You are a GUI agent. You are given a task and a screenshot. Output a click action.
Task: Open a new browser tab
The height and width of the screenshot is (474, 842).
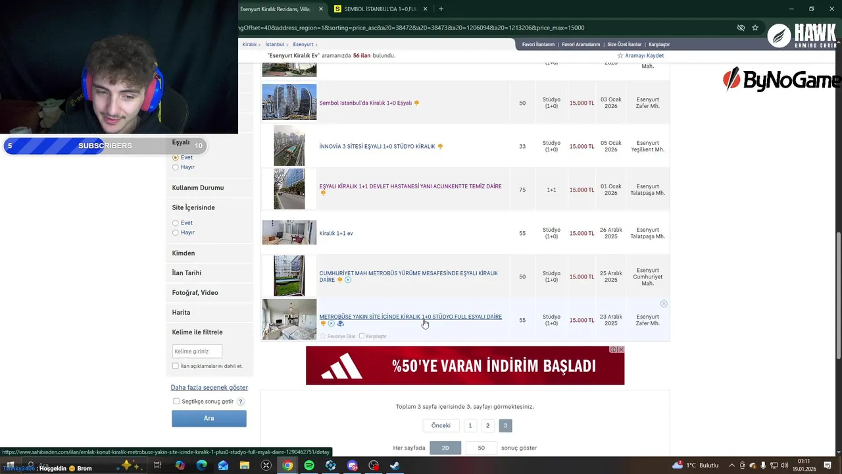[x=441, y=9]
